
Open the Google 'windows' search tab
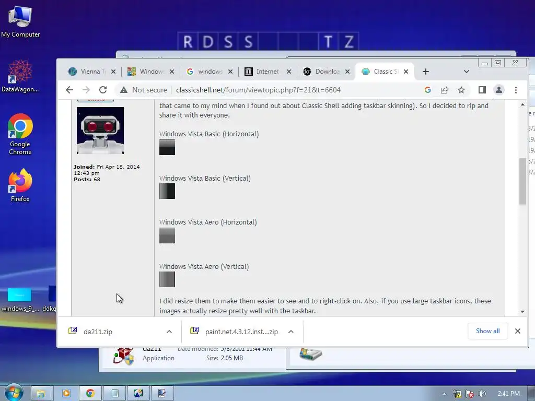tap(209, 72)
